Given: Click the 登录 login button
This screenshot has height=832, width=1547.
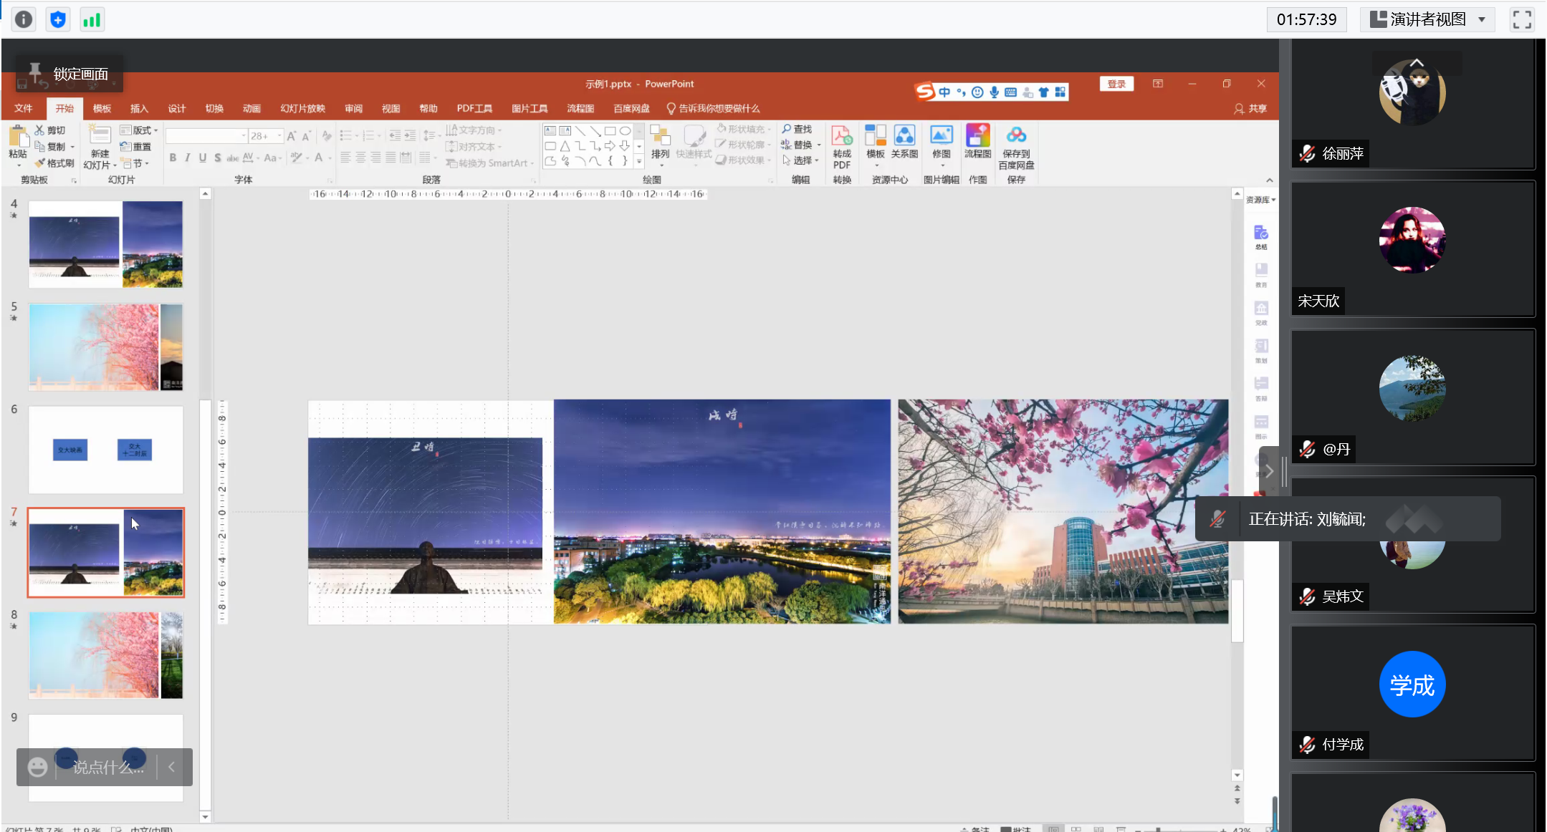Looking at the screenshot, I should coord(1116,84).
